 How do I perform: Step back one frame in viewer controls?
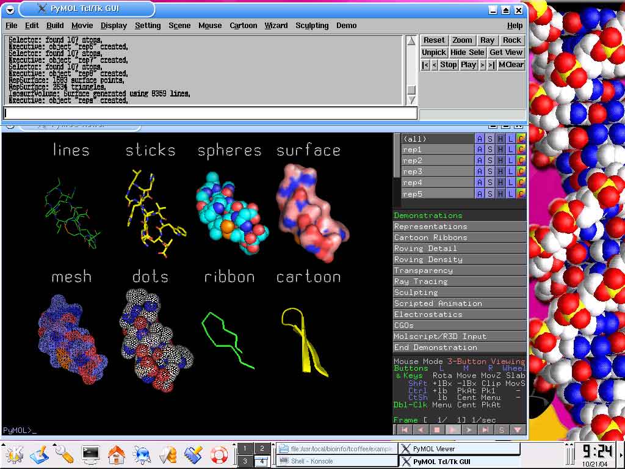tap(421, 430)
